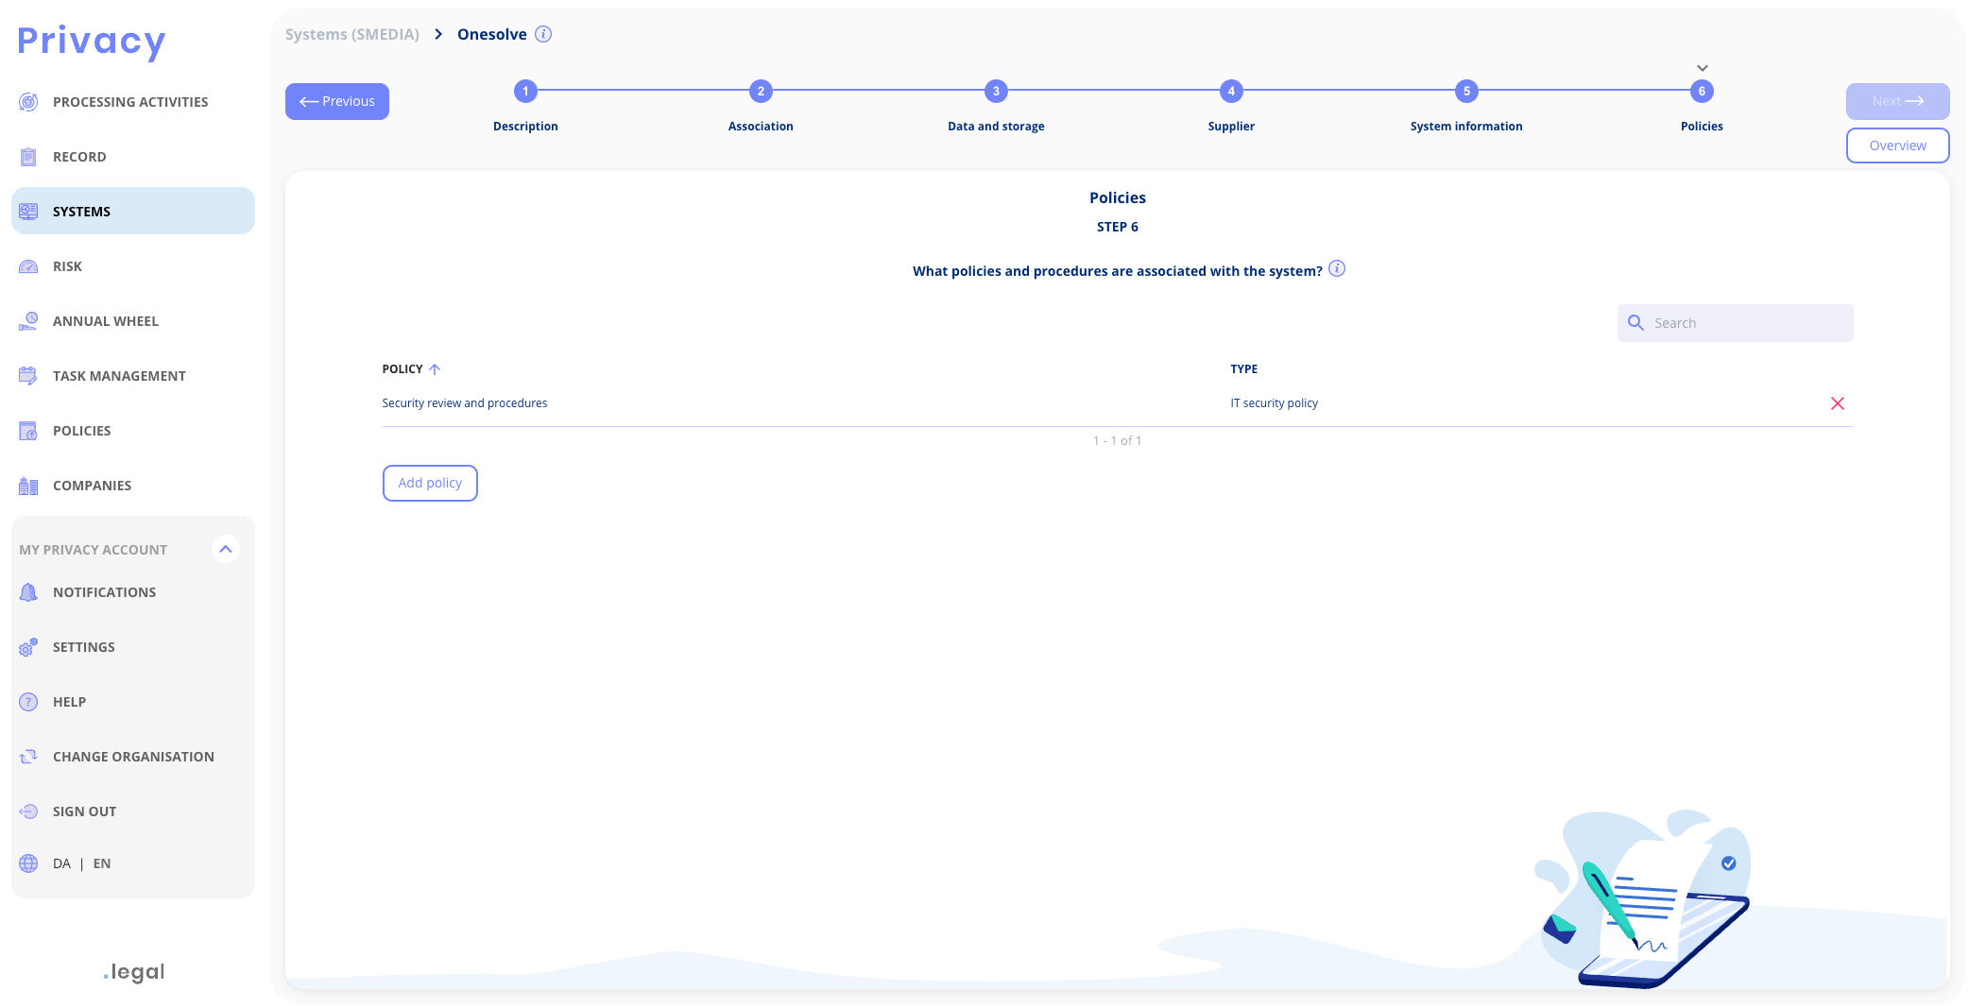Click the Processing Activities sidebar icon
1969x1008 pixels.
(28, 102)
